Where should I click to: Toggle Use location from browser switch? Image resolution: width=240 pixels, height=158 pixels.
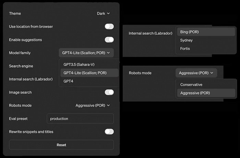click(109, 27)
